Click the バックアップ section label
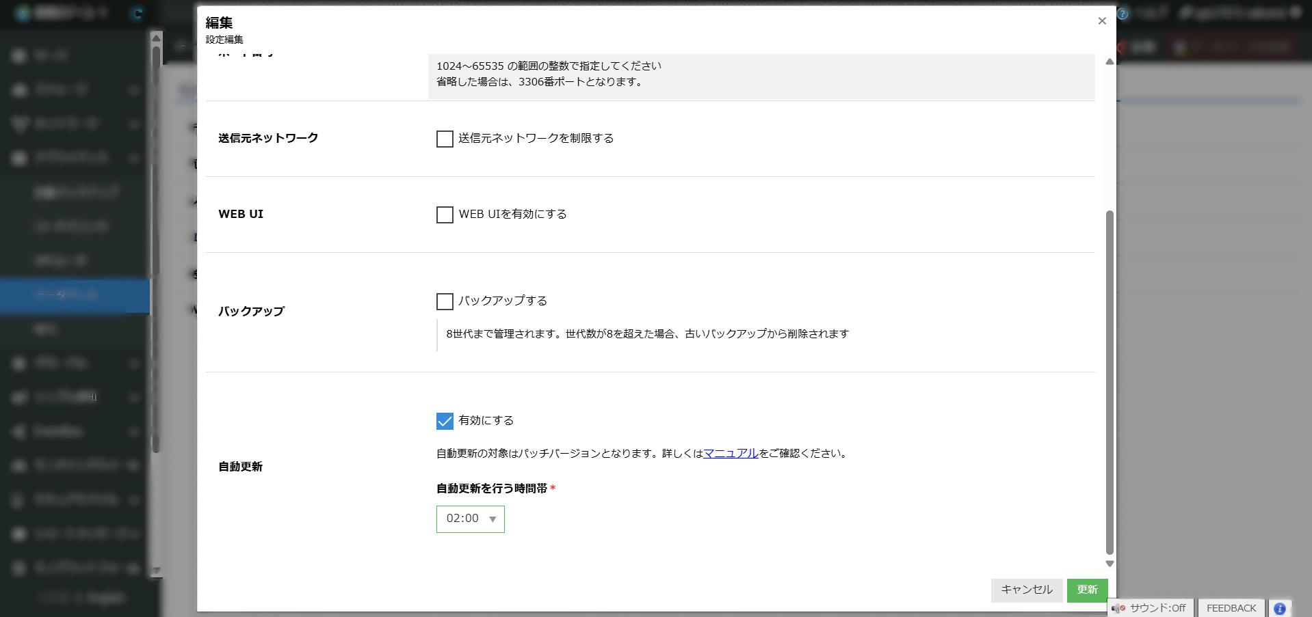Image resolution: width=1312 pixels, height=617 pixels. tap(251, 311)
